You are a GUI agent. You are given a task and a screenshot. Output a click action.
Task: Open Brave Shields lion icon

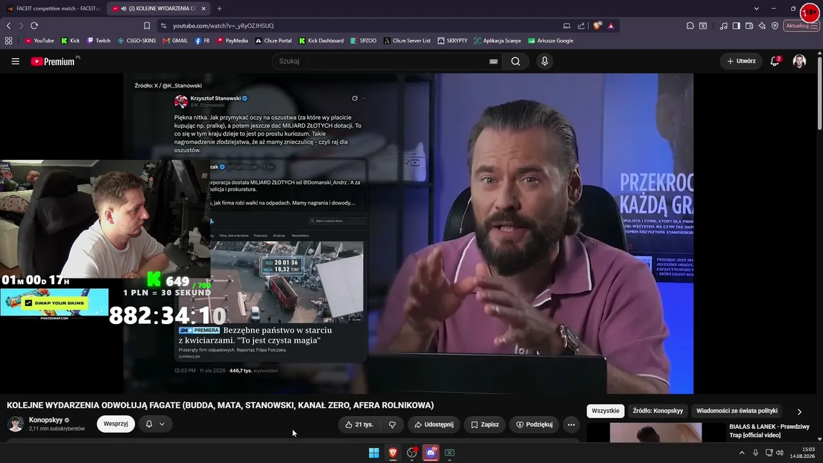tap(597, 26)
